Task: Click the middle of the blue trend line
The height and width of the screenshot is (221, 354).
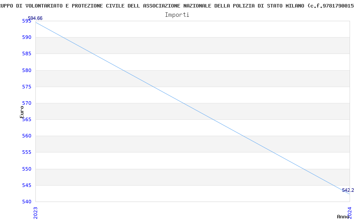Action: tap(192, 107)
